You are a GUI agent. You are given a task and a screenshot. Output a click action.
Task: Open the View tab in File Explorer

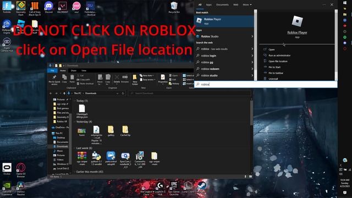[x=84, y=71]
